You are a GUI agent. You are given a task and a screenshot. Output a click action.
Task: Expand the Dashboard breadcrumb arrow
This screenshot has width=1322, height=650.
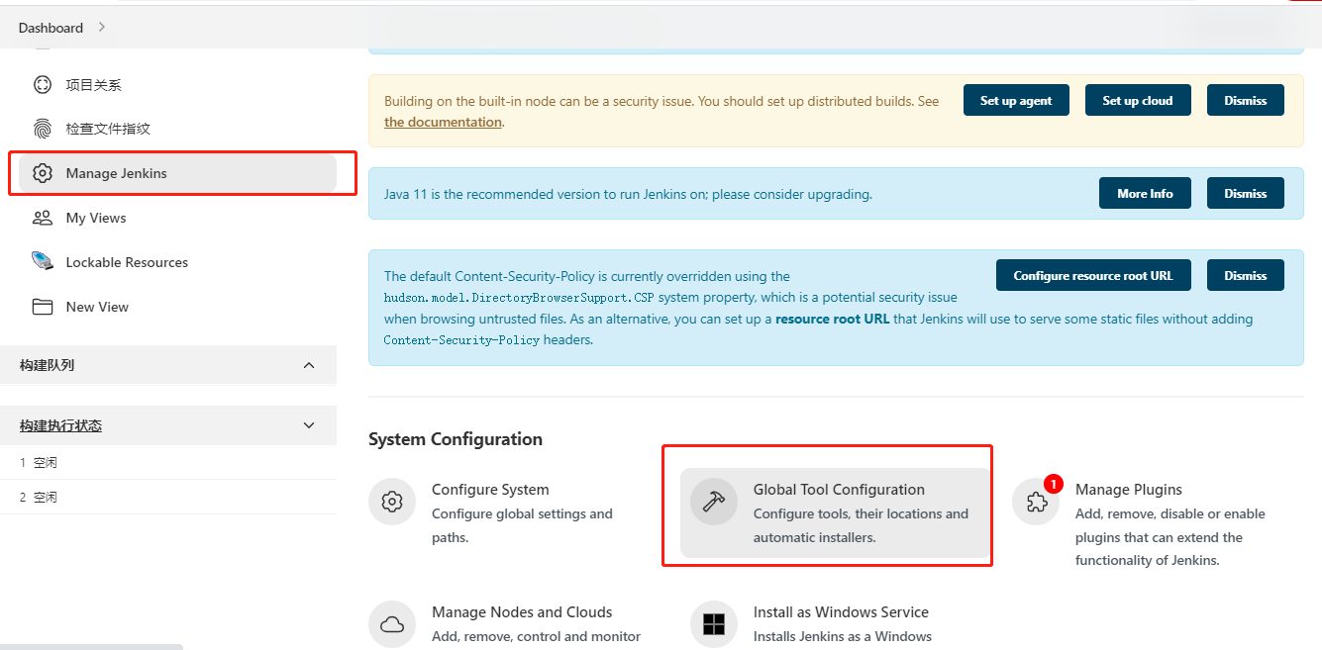click(102, 28)
